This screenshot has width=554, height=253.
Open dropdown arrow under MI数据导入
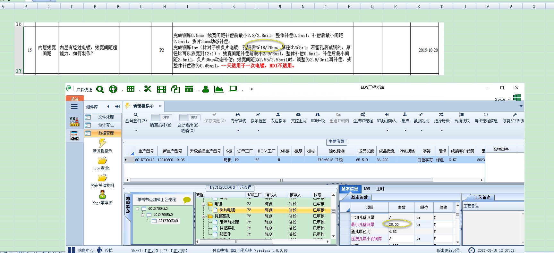point(387,130)
